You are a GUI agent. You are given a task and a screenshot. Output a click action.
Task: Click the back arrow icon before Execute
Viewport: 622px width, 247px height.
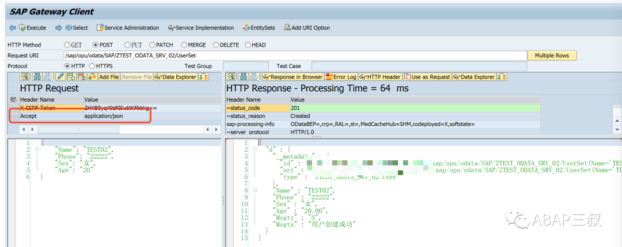click(12, 28)
